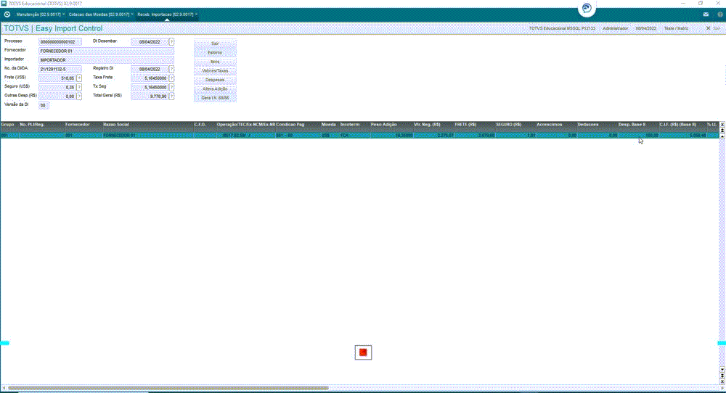726x393 pixels.
Task: Focus the Dt Desembar date field
Action: pos(149,41)
